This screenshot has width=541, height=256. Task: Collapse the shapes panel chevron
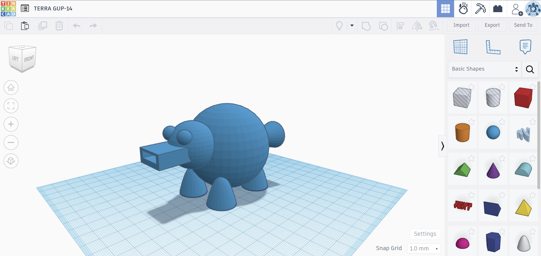pyautogui.click(x=442, y=146)
